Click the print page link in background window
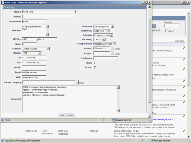This screenshot has width=191, height=143. [x=180, y=41]
